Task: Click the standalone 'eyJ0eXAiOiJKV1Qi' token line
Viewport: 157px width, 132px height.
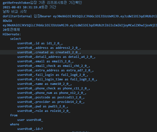Action: (80, 25)
